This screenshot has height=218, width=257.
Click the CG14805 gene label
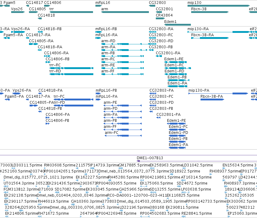[37, 9]
